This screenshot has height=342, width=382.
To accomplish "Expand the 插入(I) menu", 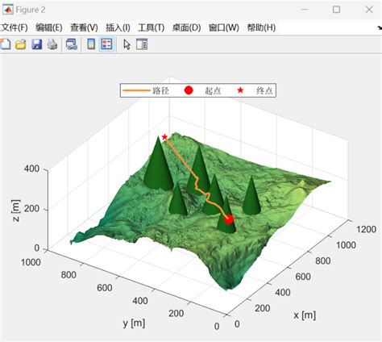I will 118,27.
